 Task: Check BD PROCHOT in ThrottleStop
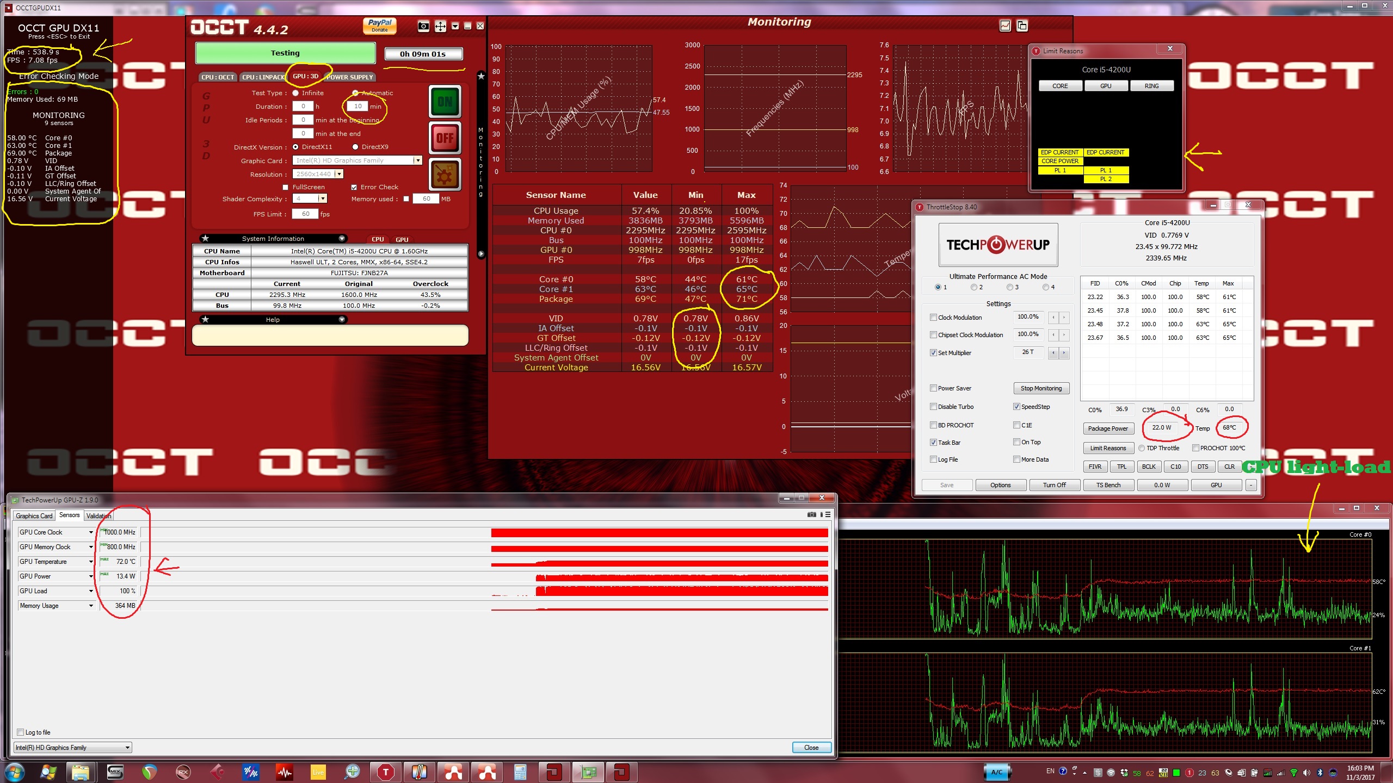tap(933, 425)
